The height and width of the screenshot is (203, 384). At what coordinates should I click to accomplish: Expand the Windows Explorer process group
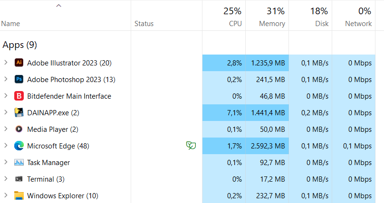[x=6, y=195]
